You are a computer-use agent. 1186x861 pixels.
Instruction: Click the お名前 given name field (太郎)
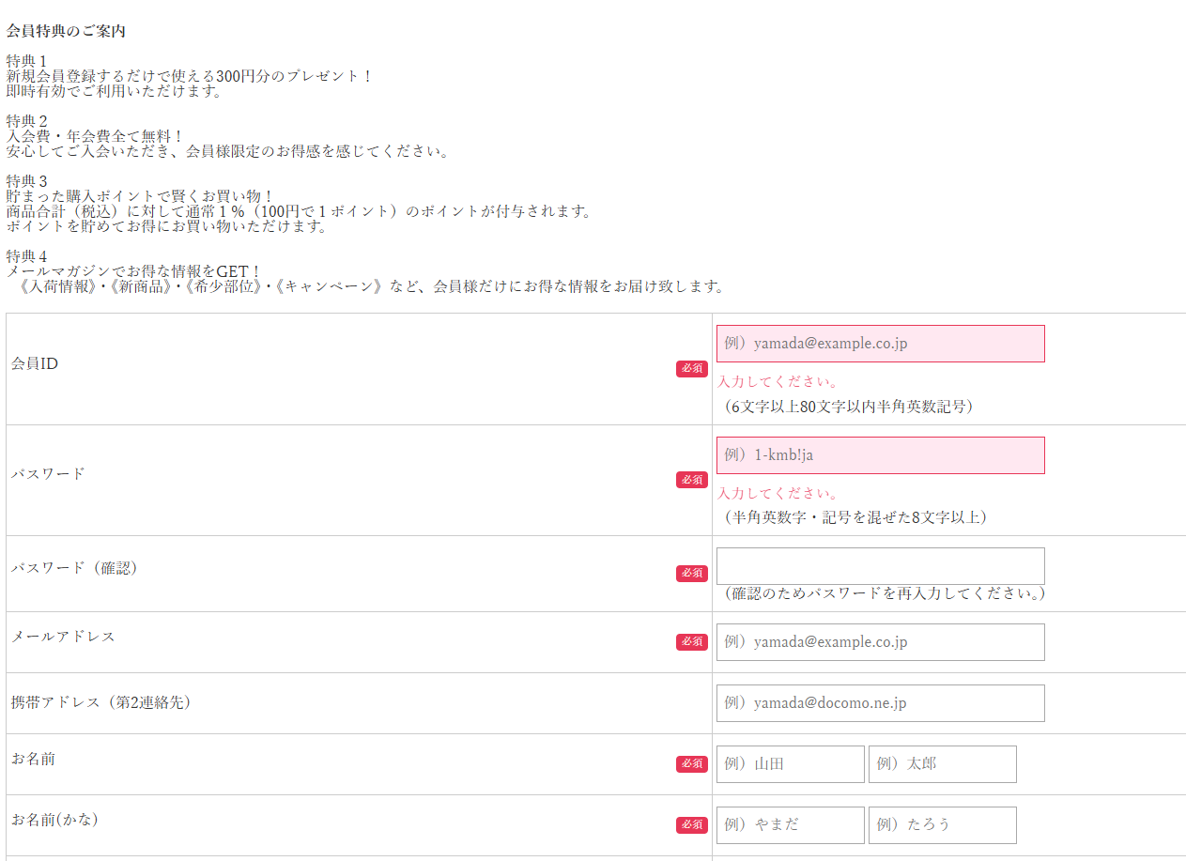(x=942, y=764)
